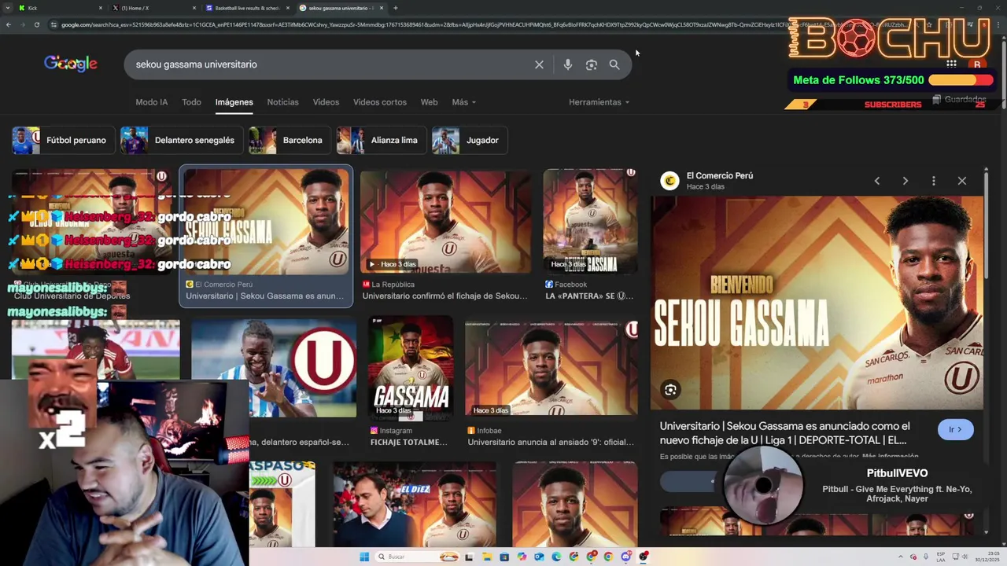Open the Herramientas search tools dropdown

pos(599,102)
